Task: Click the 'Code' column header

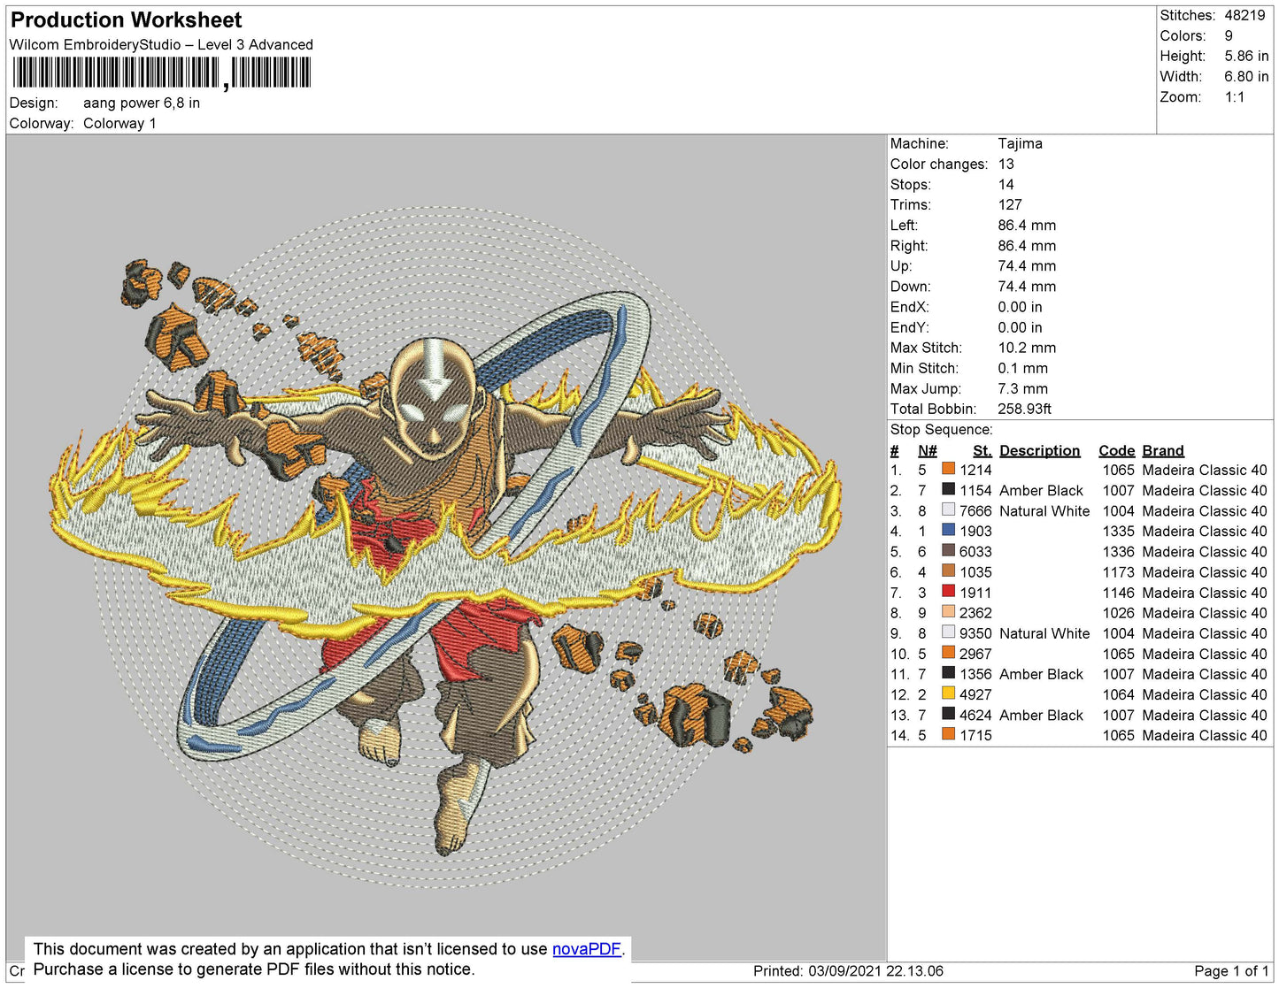Action: (1116, 450)
